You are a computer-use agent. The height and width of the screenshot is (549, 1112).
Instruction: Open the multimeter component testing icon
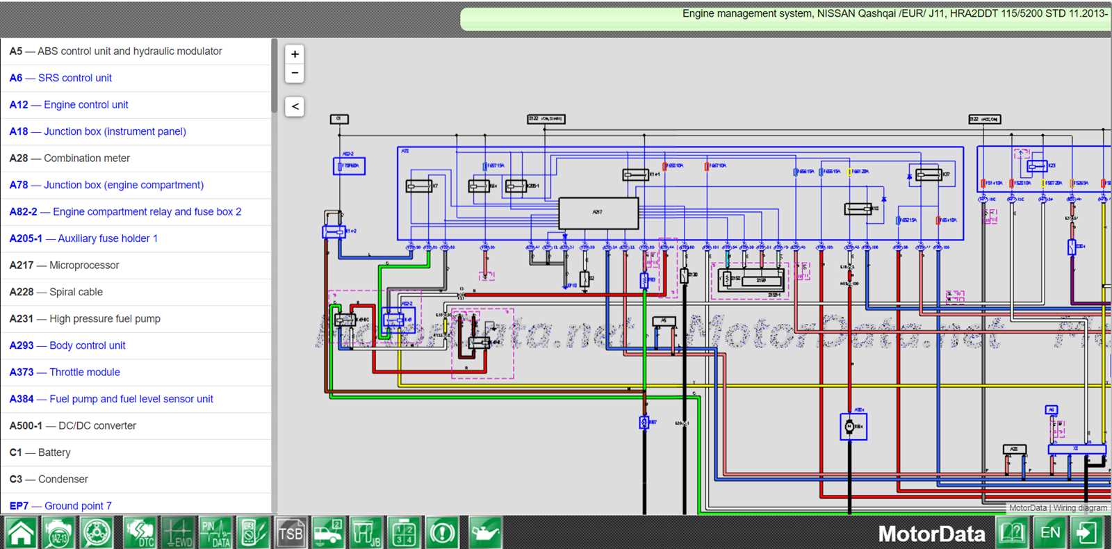(253, 533)
